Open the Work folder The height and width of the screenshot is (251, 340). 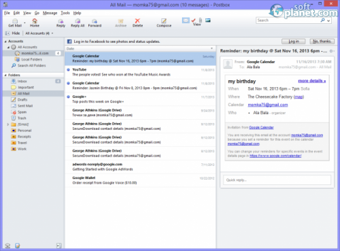point(22,149)
